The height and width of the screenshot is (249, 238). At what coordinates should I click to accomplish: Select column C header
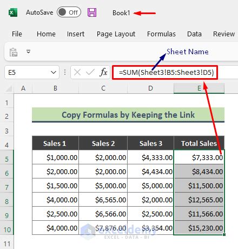pos(103,88)
